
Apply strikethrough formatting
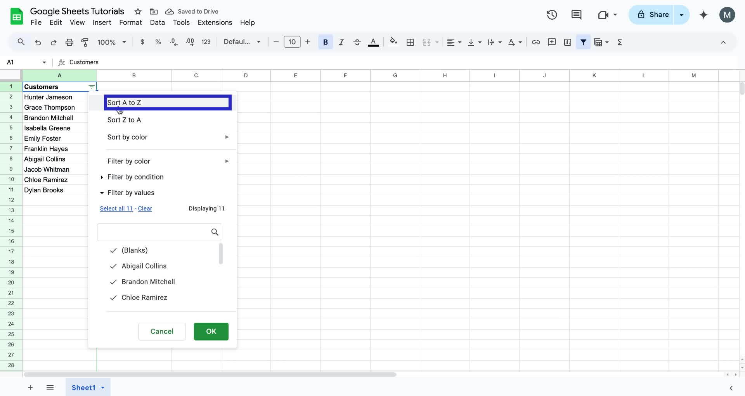click(357, 42)
